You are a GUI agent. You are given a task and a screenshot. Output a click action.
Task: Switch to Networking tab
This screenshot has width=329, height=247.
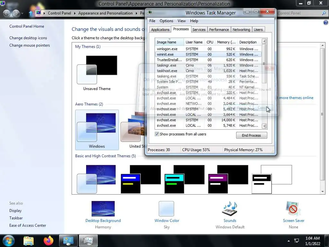coord(241,30)
